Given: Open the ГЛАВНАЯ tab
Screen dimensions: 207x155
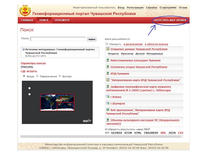Looking at the screenshot, I should point(27,20).
